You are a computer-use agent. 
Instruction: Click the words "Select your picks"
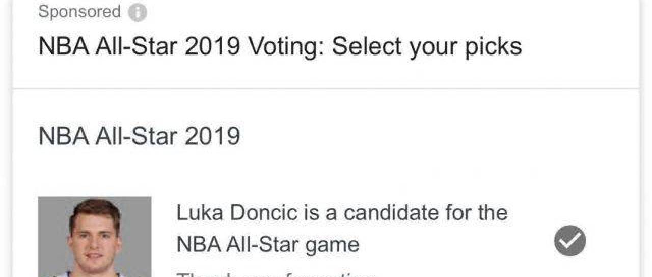(x=427, y=47)
